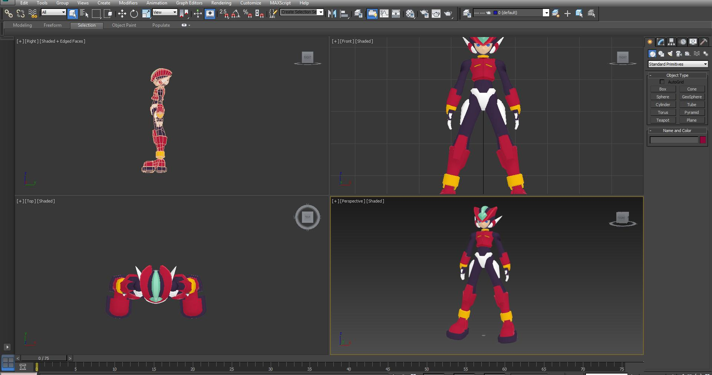Toggle the 2.5D snaps button
This screenshot has height=375, width=712.
pos(224,14)
